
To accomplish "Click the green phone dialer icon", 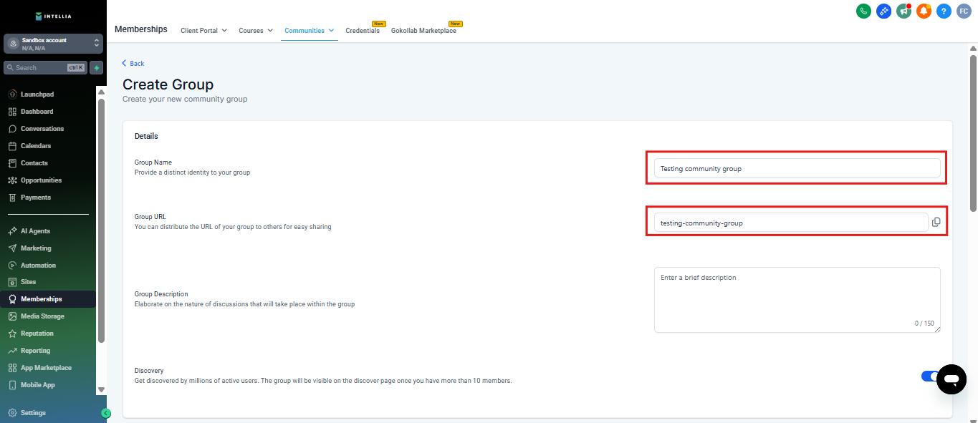I will pos(863,11).
